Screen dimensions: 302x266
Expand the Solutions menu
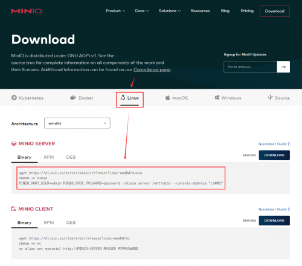[x=170, y=11]
